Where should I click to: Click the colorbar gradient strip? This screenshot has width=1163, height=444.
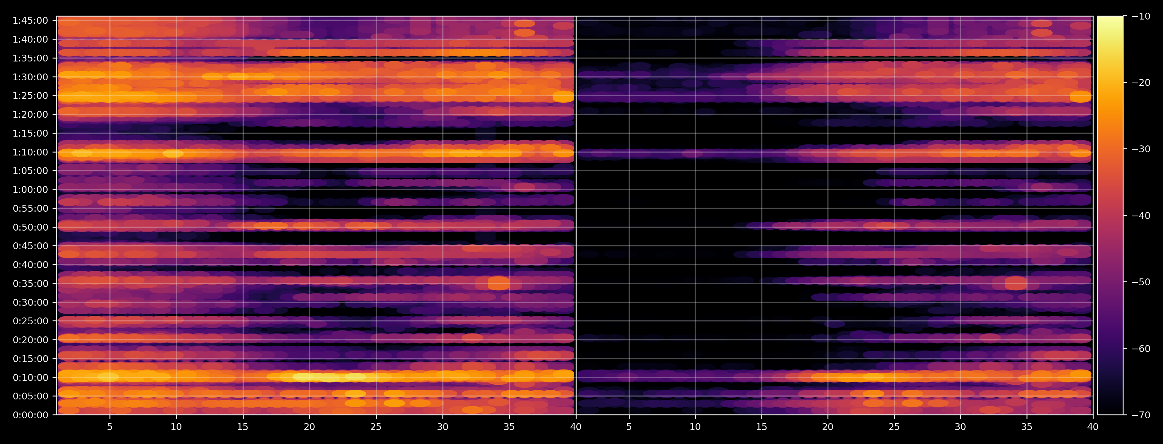point(1110,215)
